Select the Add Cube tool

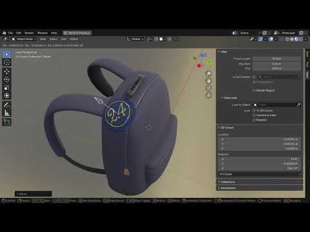tap(6, 122)
